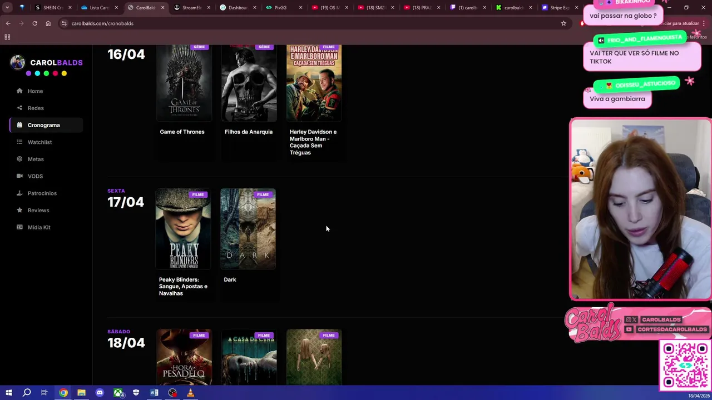Click the 18/04 date heading

pos(126,343)
